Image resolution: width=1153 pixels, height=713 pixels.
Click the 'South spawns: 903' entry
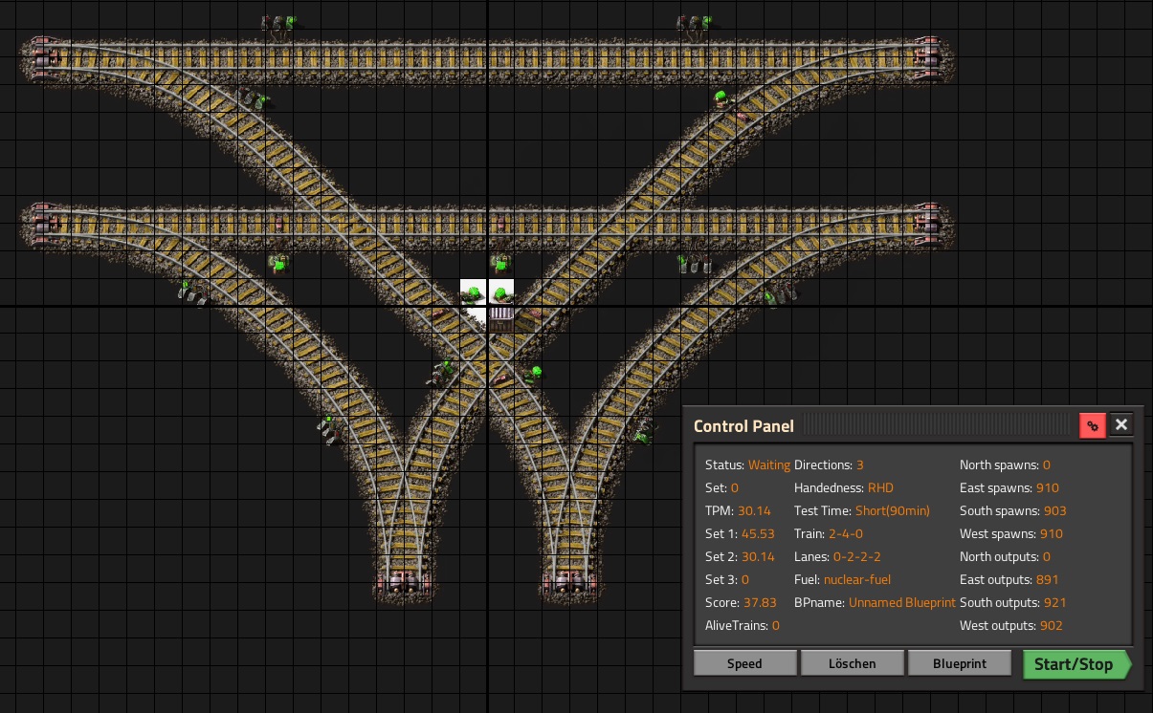(1013, 511)
